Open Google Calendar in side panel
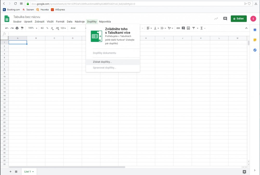 point(255,30)
